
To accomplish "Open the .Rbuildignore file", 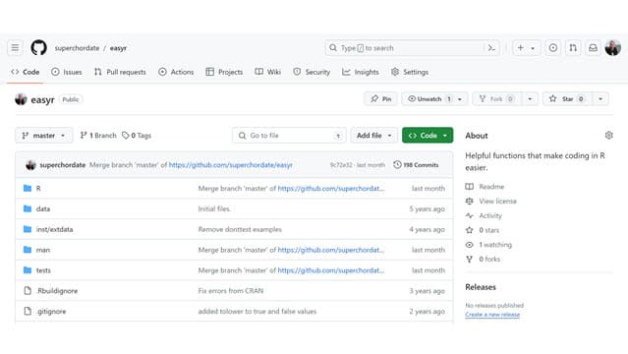I will pos(57,291).
